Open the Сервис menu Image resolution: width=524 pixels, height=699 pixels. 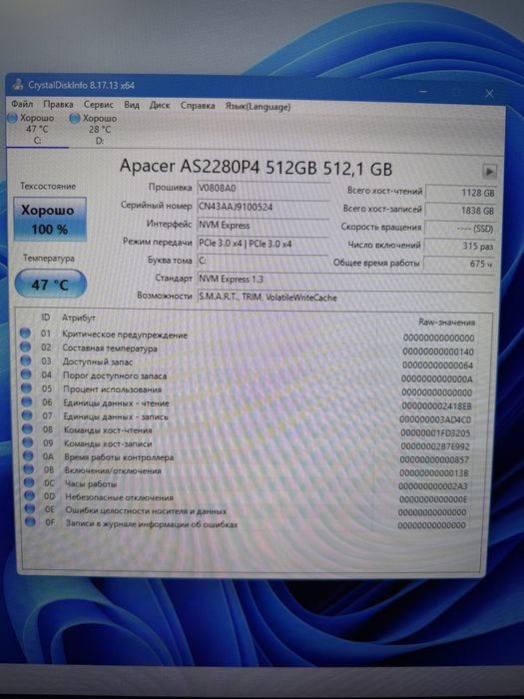pos(99,105)
